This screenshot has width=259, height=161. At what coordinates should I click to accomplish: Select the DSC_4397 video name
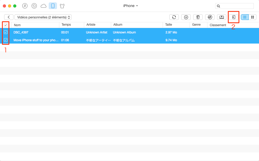point(21,32)
